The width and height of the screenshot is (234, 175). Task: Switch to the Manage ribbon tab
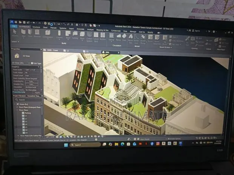(x=133, y=32)
